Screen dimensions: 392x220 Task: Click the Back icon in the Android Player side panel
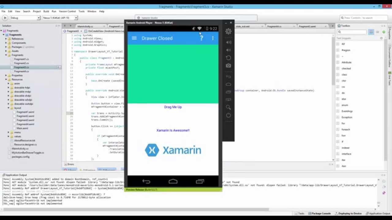click(x=228, y=77)
